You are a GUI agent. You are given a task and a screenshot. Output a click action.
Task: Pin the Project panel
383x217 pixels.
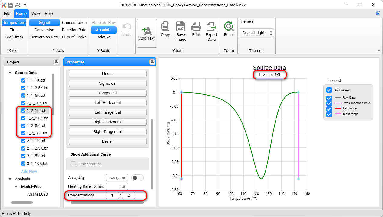coord(56,62)
